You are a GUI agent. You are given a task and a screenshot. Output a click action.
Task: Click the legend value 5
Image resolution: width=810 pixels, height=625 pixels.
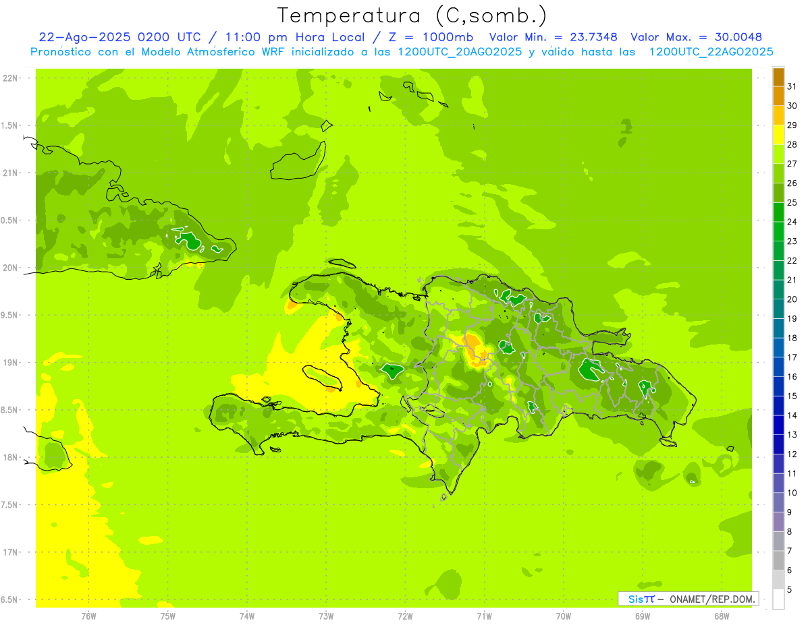pyautogui.click(x=790, y=590)
